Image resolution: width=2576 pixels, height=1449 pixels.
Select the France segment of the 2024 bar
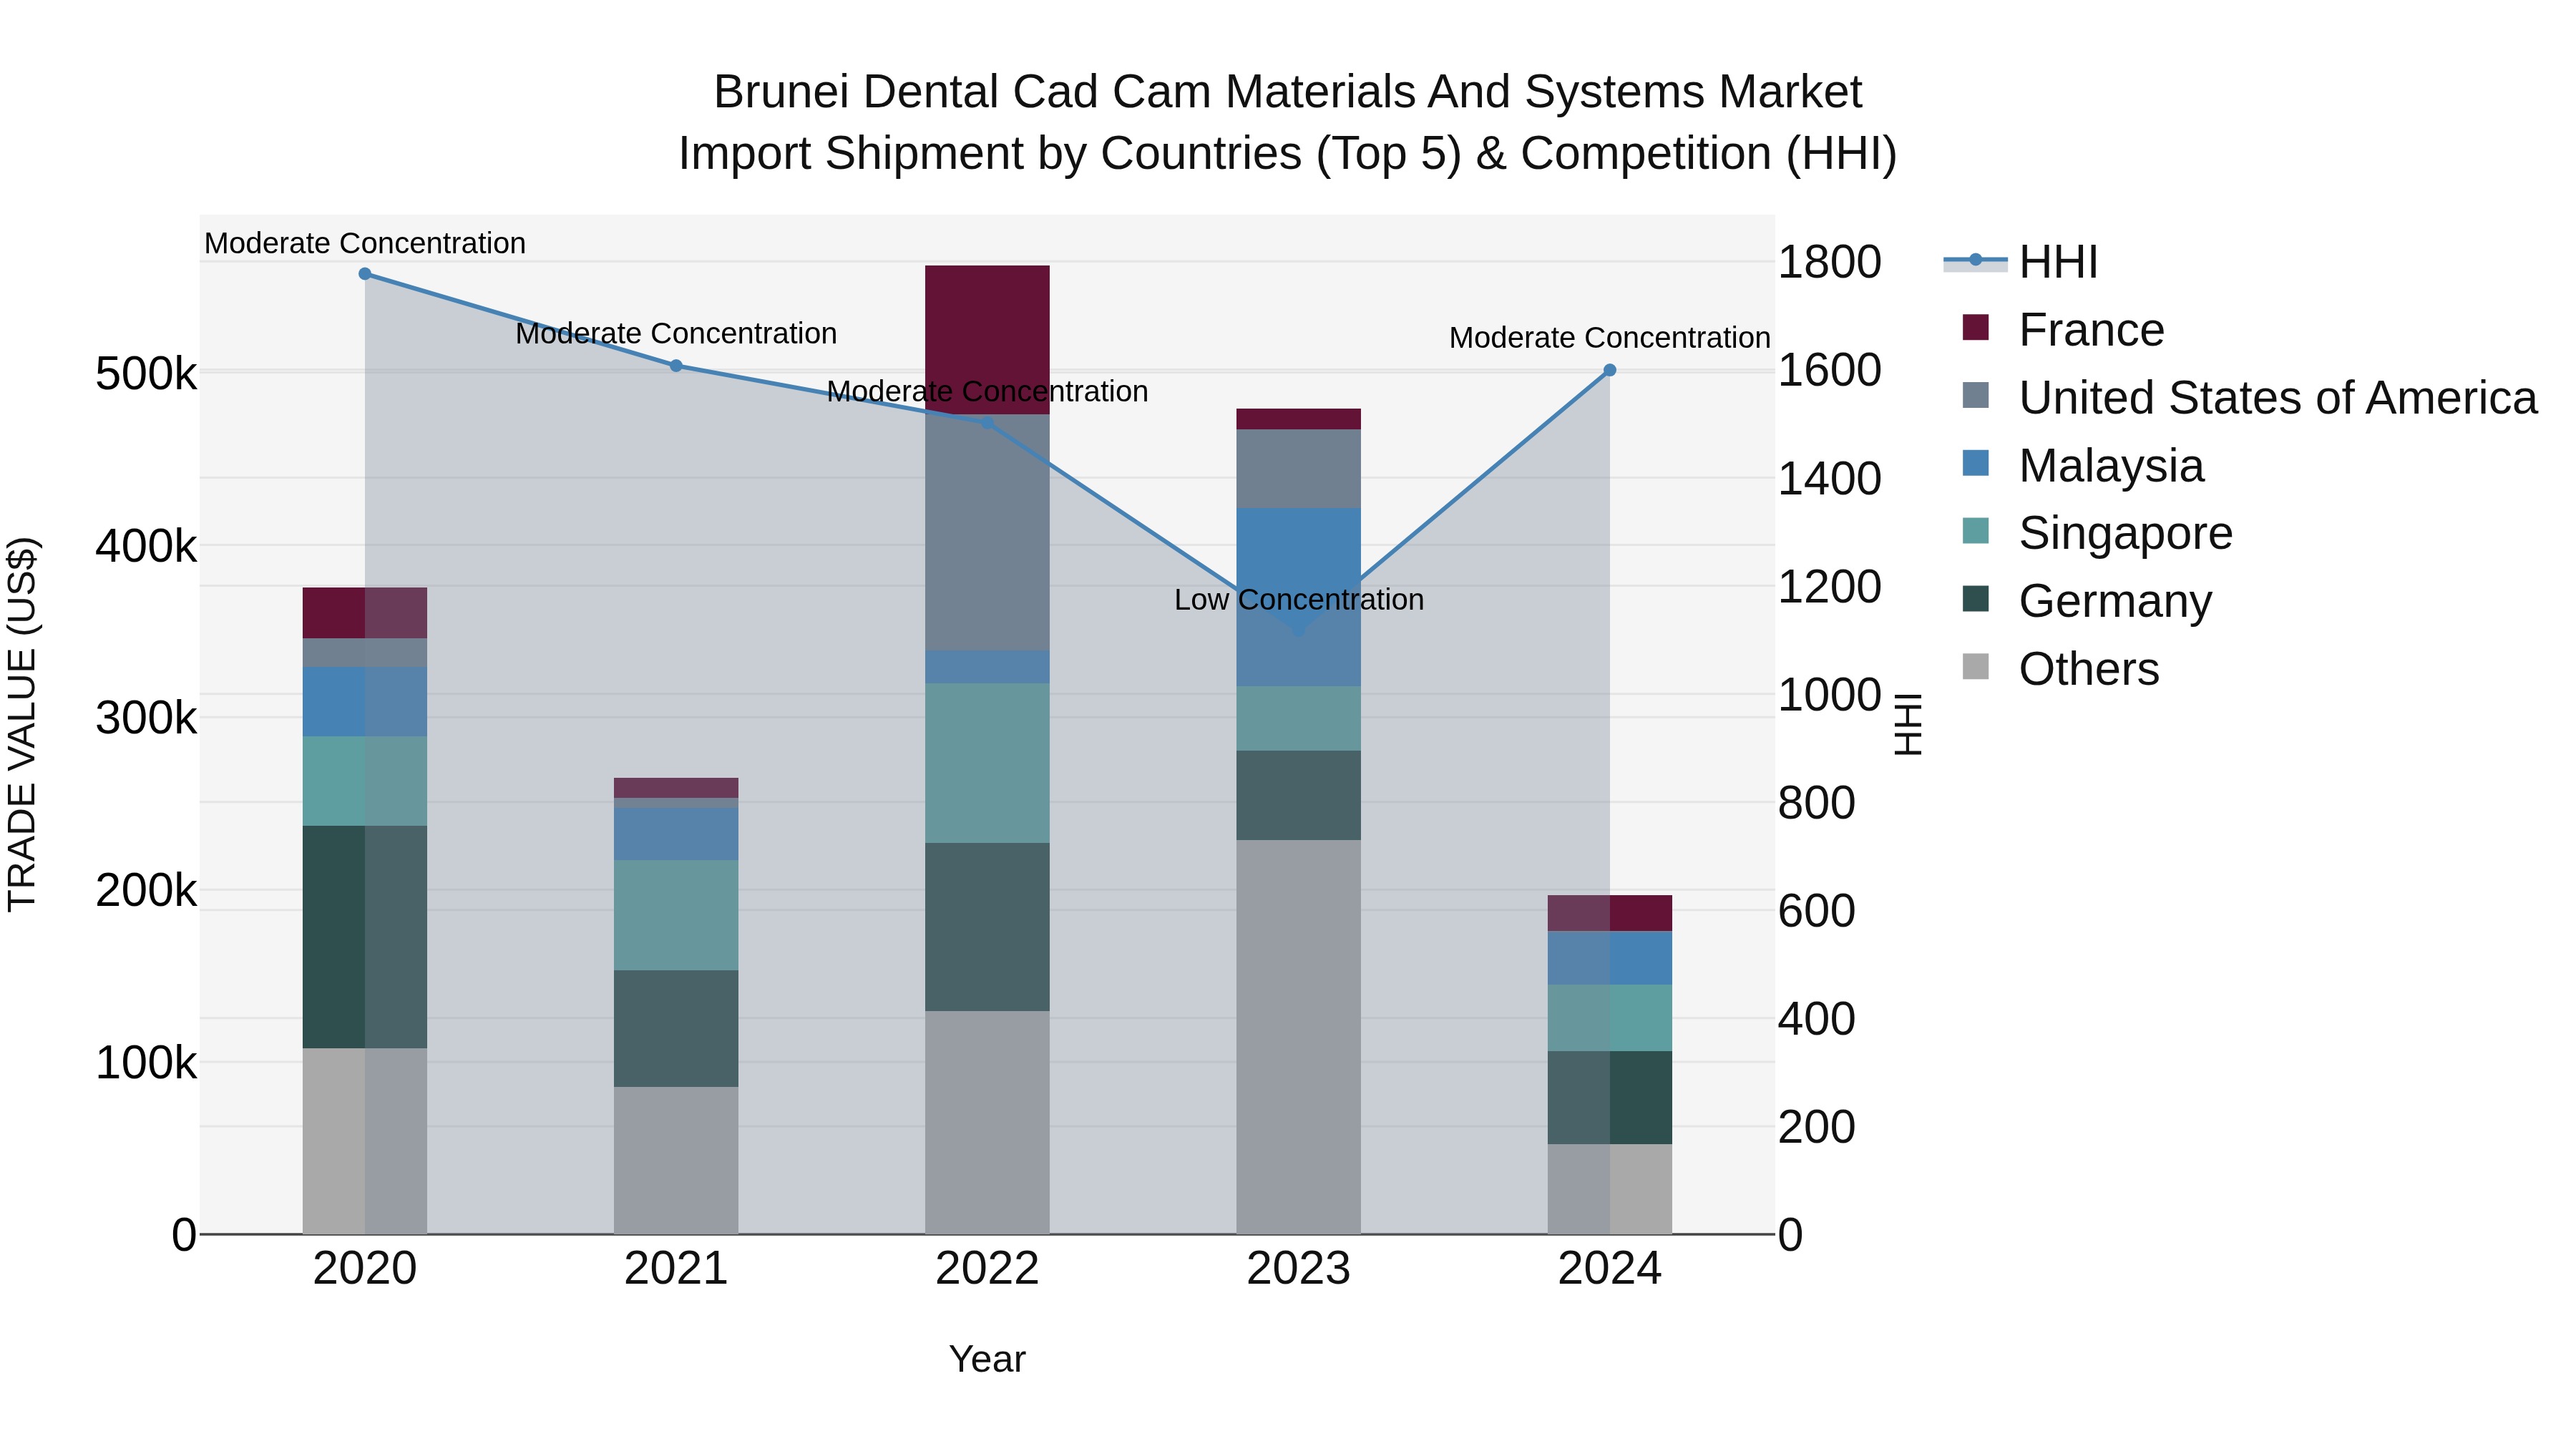[1610, 913]
